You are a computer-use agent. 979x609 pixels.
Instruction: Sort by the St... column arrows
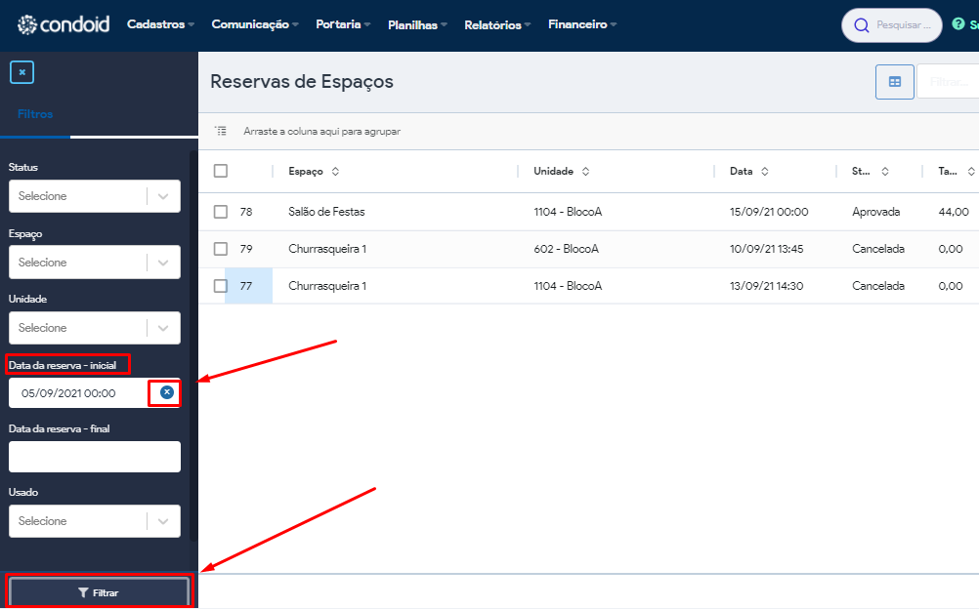click(x=885, y=172)
